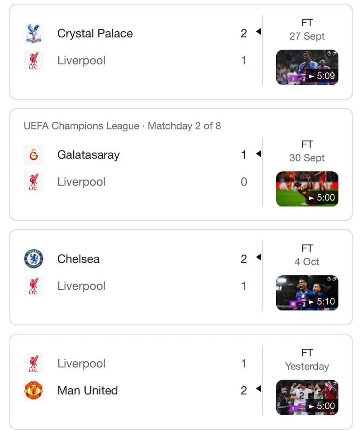Screen dimensions: 362x436
Task: Click the Chelsea team name
Action: pos(78,259)
